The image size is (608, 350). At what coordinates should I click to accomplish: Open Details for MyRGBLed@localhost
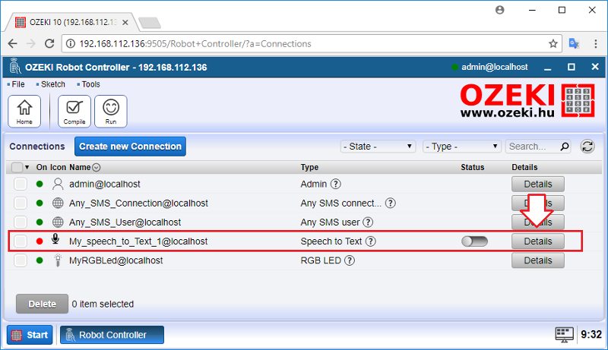538,260
